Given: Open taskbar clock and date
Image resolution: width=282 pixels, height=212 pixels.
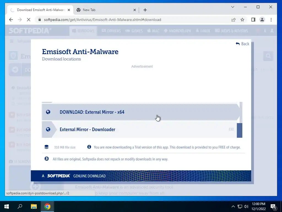Looking at the screenshot, I should (258, 206).
